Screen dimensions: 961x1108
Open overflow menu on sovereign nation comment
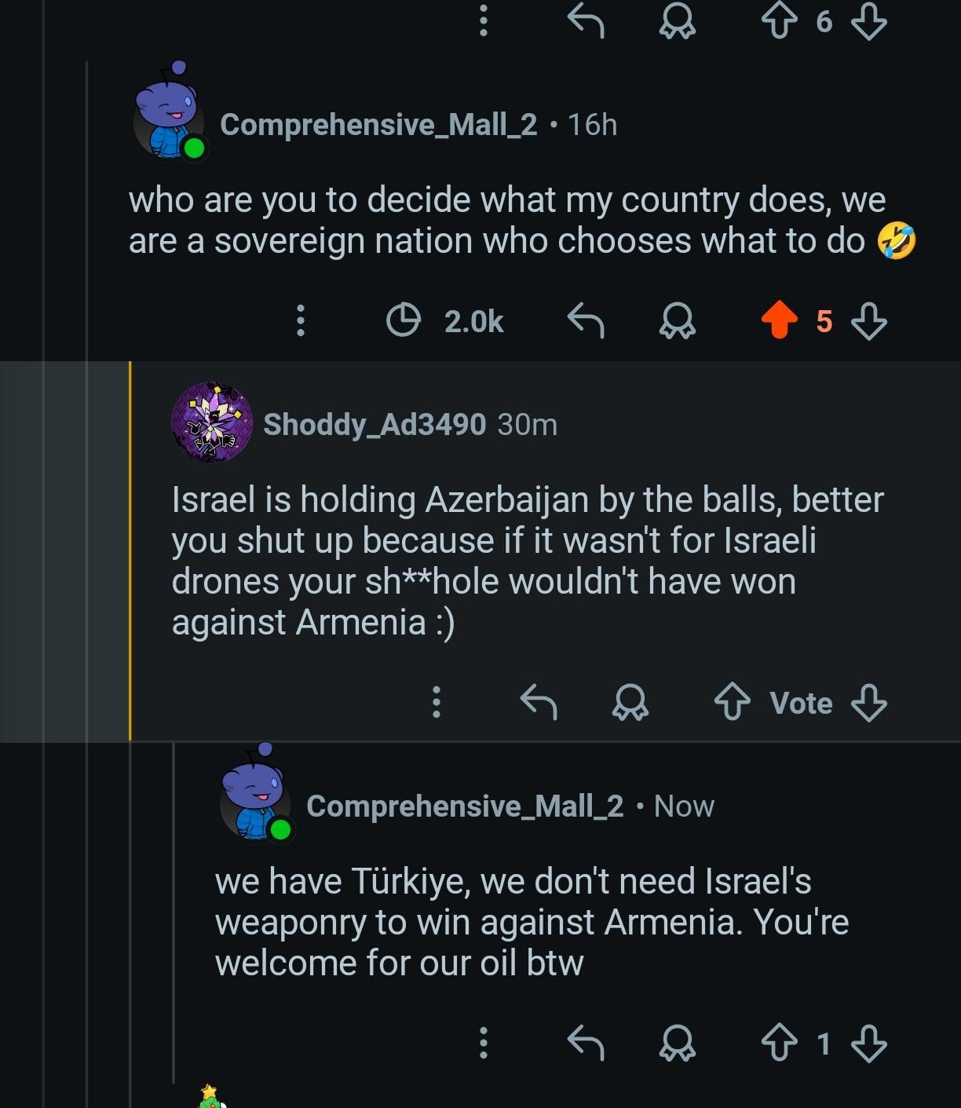[300, 320]
